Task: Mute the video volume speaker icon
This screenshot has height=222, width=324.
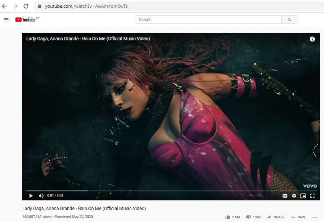Action: pyautogui.click(x=41, y=196)
